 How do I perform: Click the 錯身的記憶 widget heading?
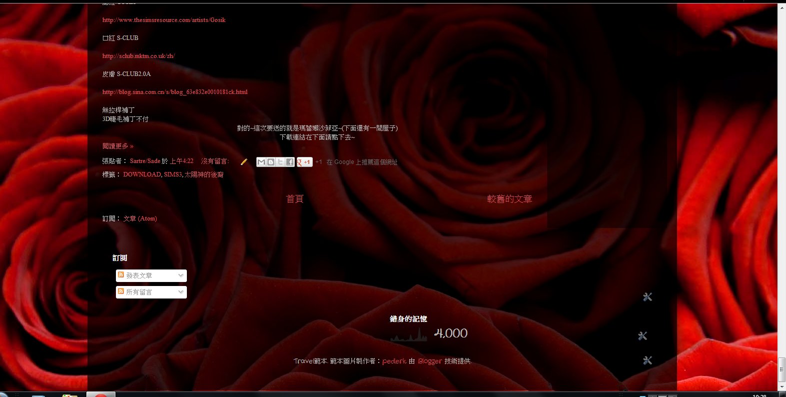(x=408, y=319)
